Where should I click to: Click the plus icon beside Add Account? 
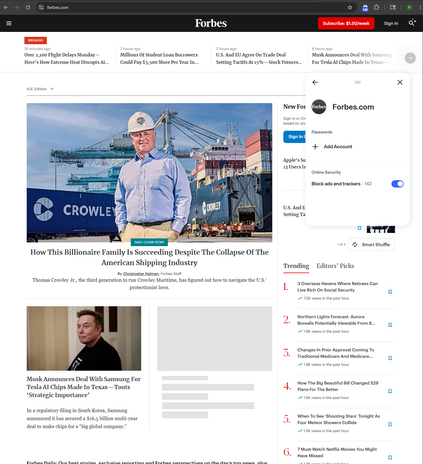click(x=315, y=147)
